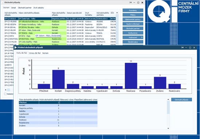Open the Seznam tab in Obchodní případy window
The image size is (200, 139).
pos(6,8)
